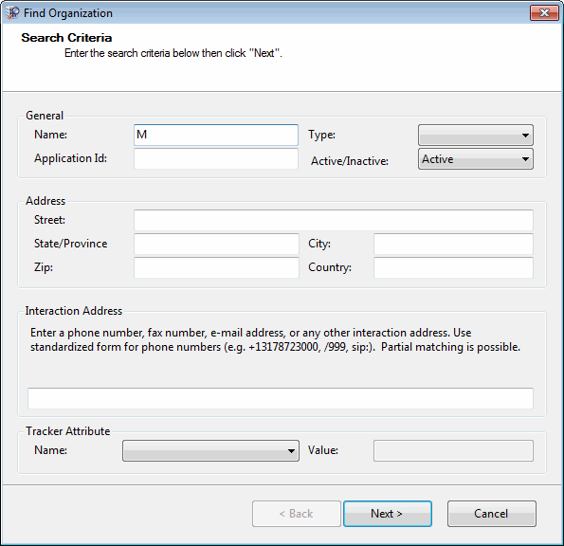This screenshot has height=546, width=564.
Task: Click the Active/Inactive label
Action: 350,161
